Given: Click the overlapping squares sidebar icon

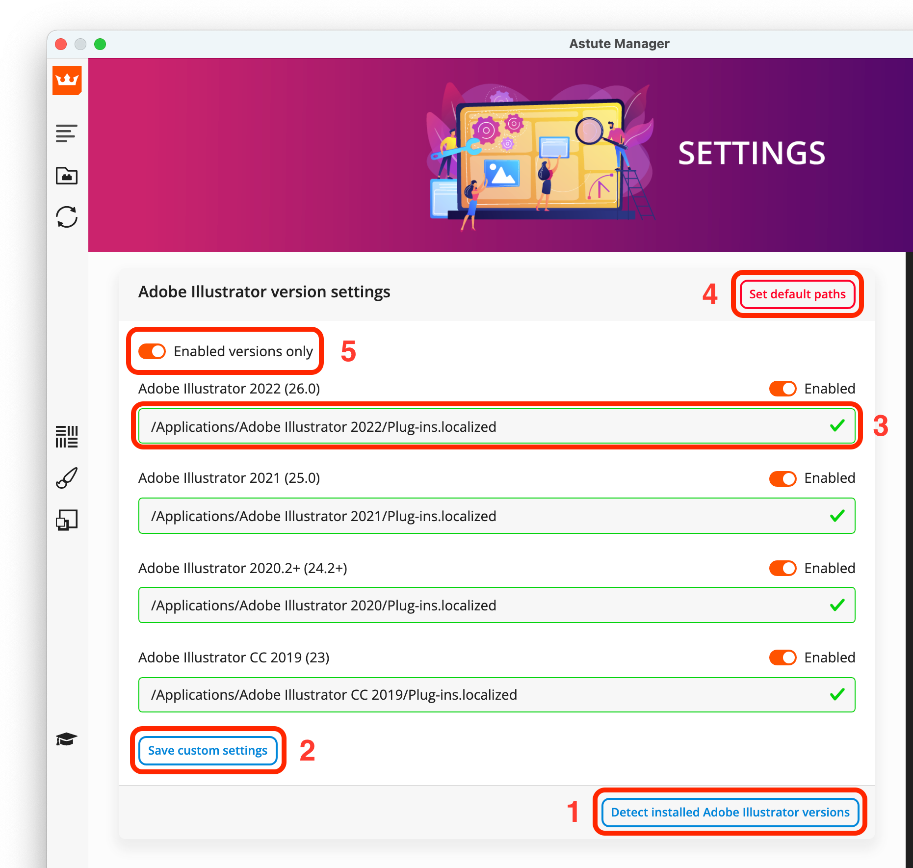Looking at the screenshot, I should click(67, 520).
